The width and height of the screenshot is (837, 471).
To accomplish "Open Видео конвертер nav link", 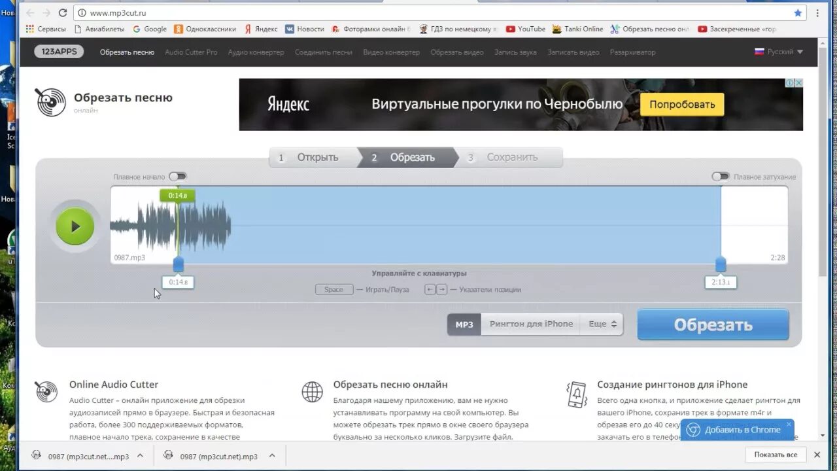I will pyautogui.click(x=391, y=52).
